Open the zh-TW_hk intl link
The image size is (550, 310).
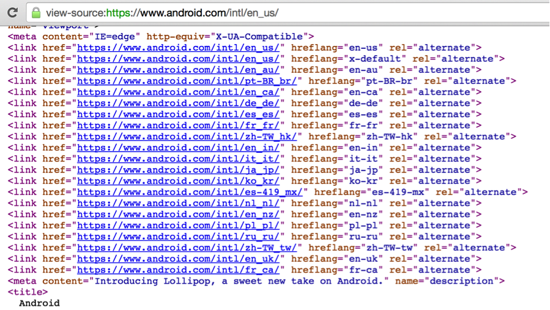pos(187,136)
